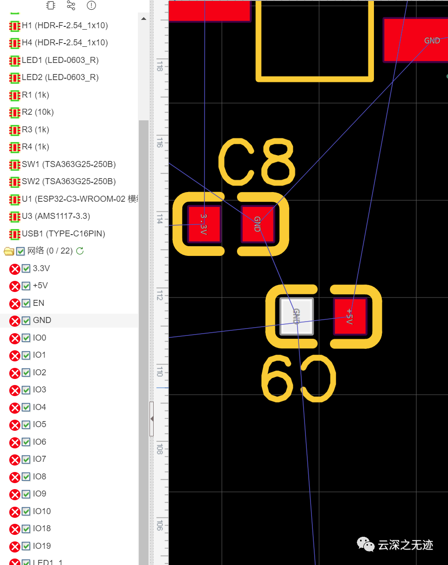Disable the checkbox next to the +5V net
The height and width of the screenshot is (565, 448).
[26, 286]
